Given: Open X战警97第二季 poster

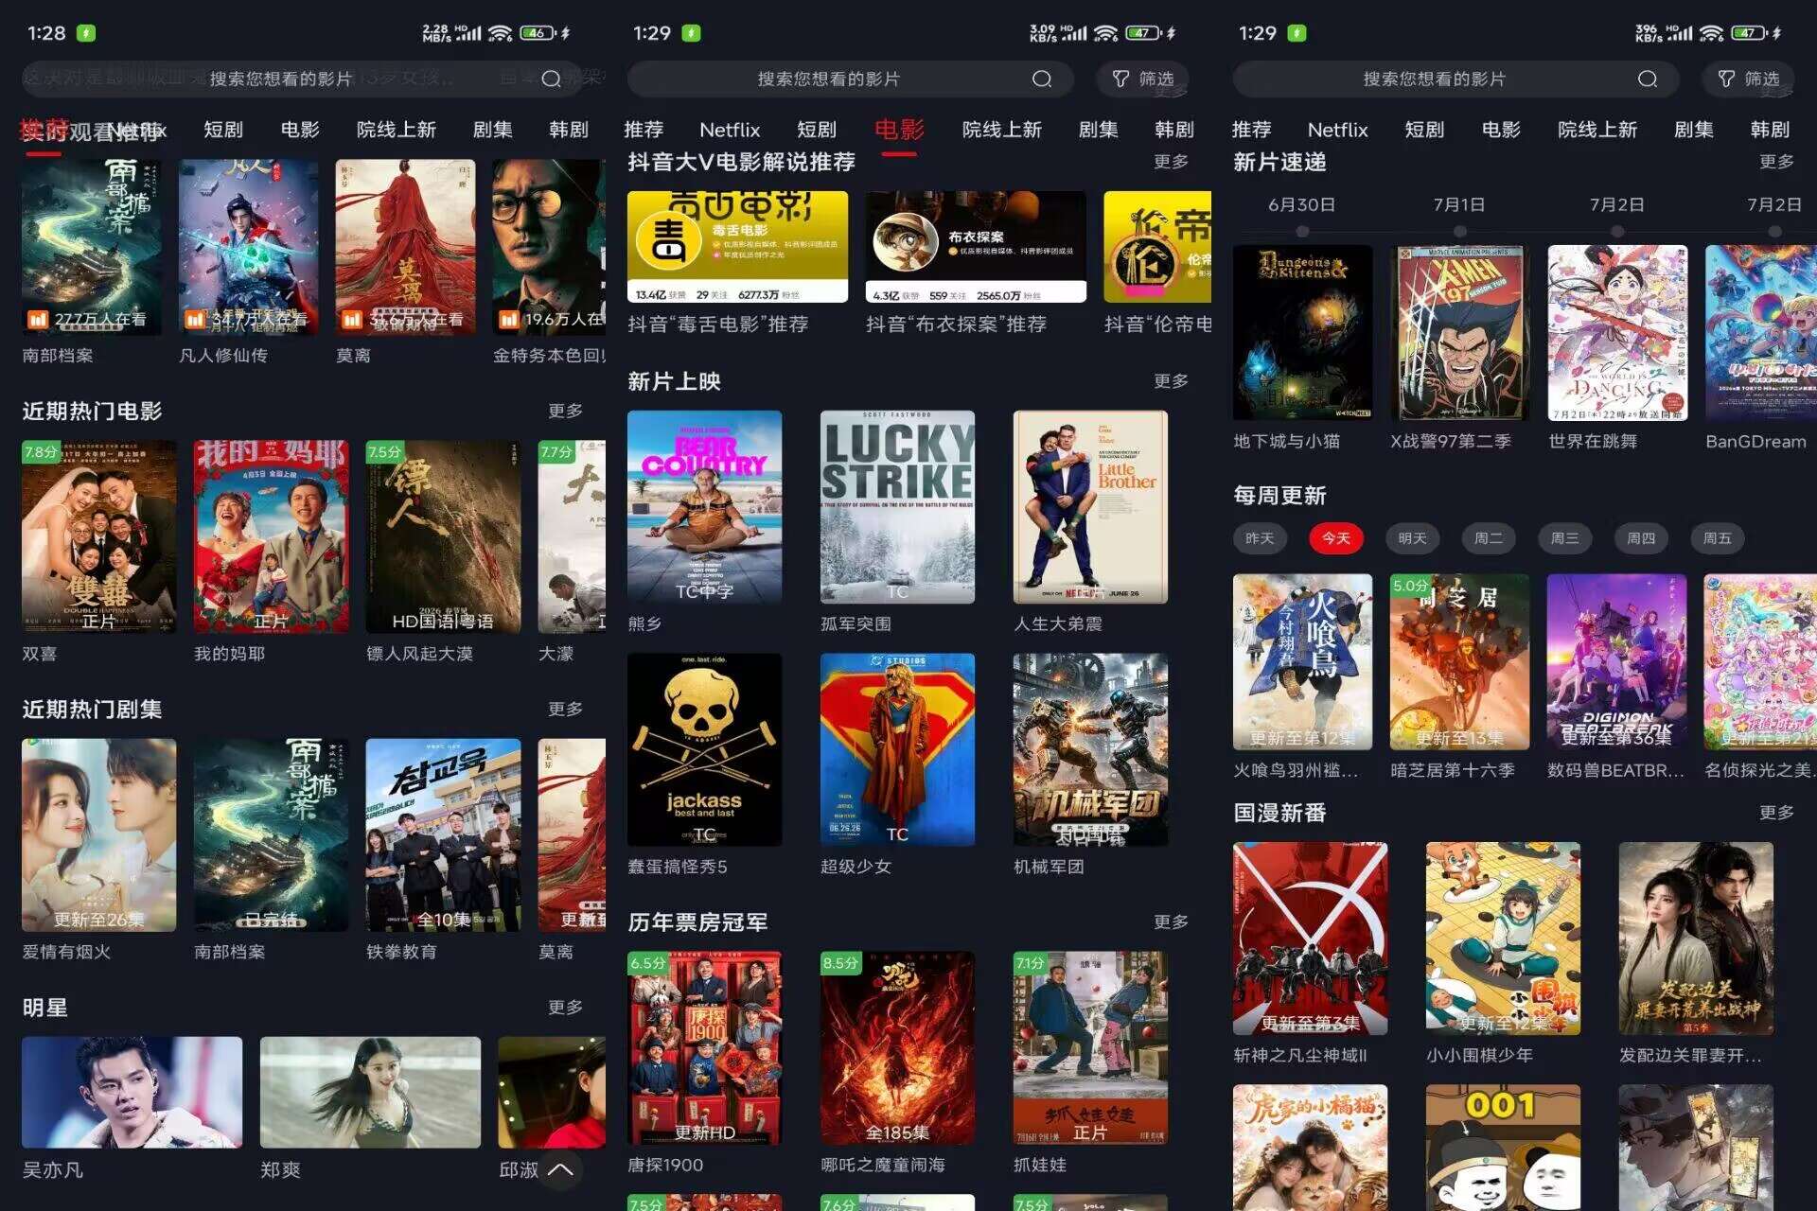Looking at the screenshot, I should (1459, 333).
